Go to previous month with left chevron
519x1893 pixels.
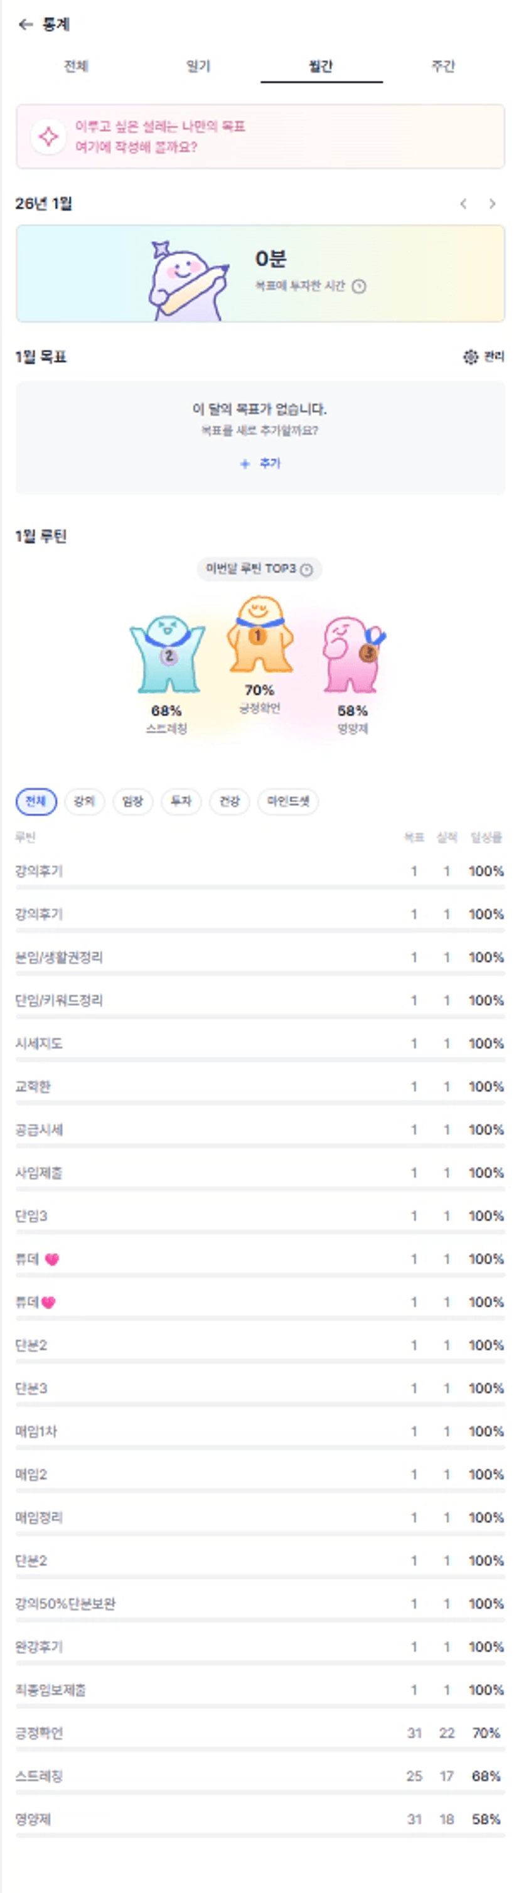tap(463, 203)
